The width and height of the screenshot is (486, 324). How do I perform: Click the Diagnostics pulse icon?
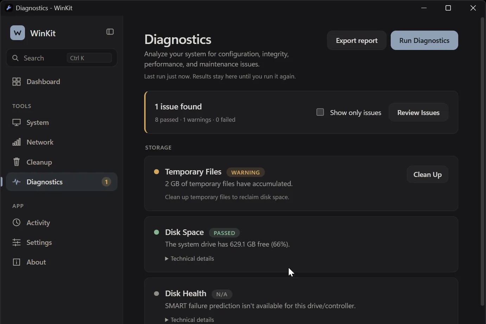click(x=17, y=182)
